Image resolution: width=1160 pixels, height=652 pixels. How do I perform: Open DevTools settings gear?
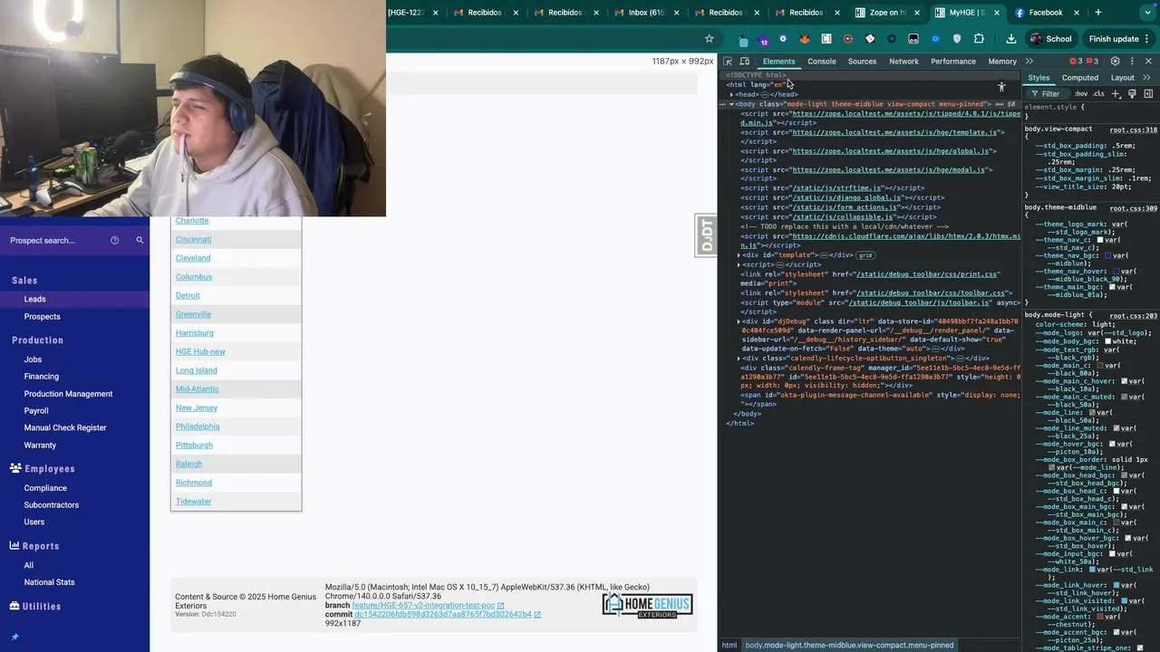1115,62
